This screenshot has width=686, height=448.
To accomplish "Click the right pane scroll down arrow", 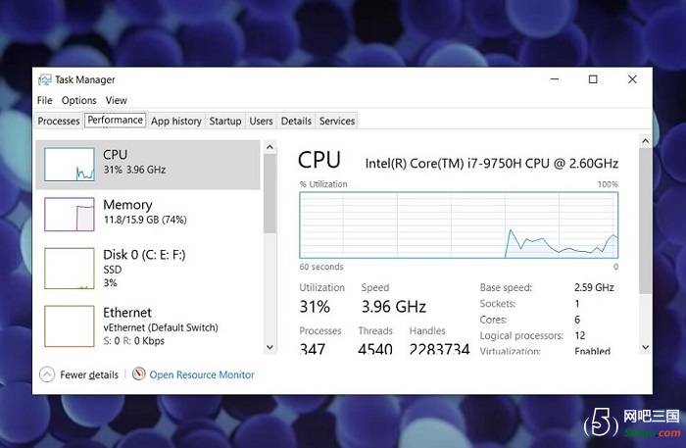I will [645, 347].
